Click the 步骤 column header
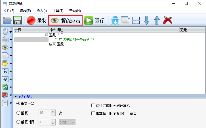Image resolution: width=206 pixels, height=128 pixels. [31, 30]
